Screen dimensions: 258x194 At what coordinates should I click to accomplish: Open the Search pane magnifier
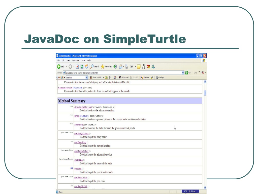95,67
